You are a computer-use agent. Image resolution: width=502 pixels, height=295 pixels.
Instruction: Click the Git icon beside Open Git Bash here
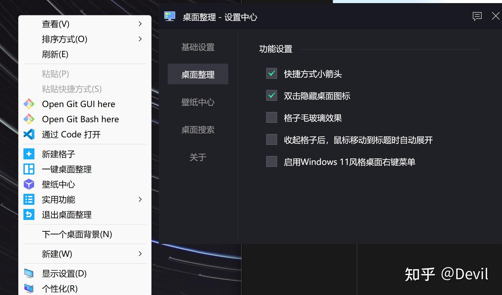pos(29,119)
